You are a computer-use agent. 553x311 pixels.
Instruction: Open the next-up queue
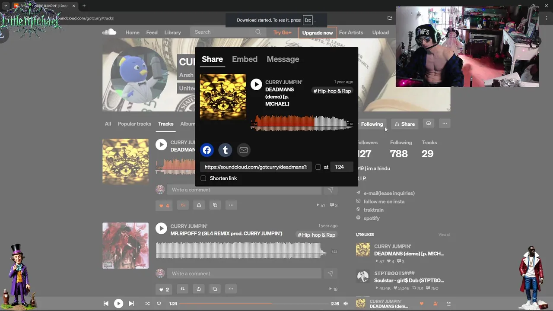coord(448,304)
